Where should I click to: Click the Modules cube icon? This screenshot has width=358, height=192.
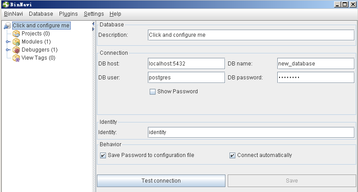click(x=16, y=42)
